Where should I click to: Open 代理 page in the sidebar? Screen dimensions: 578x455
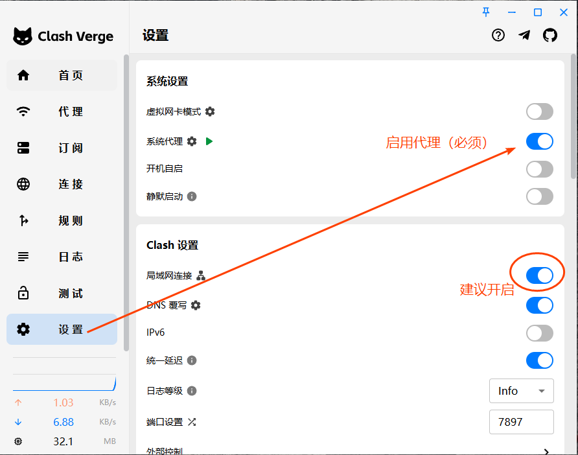pyautogui.click(x=62, y=111)
